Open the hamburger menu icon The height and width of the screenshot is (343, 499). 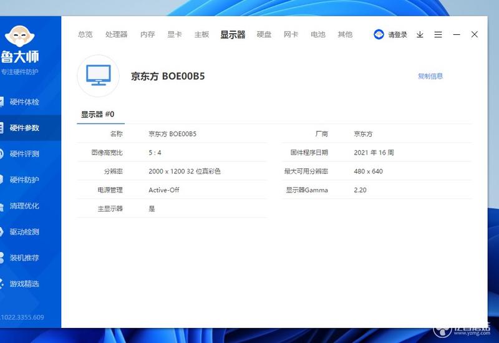pyautogui.click(x=438, y=34)
